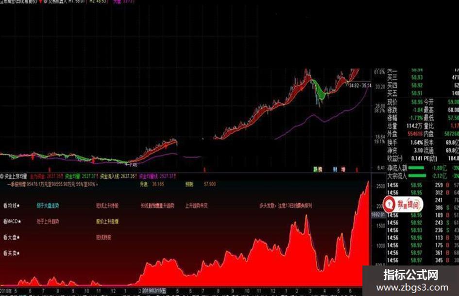Viewport: 459px width, 296px height.
Task: Select the 看均线★ row label
Action: (x=12, y=206)
